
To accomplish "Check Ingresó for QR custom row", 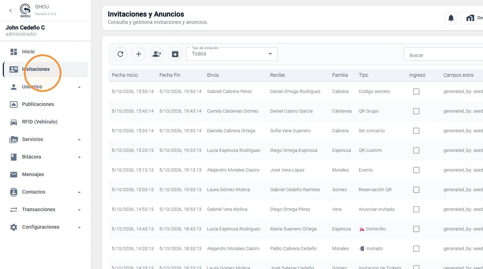I will click(x=416, y=150).
